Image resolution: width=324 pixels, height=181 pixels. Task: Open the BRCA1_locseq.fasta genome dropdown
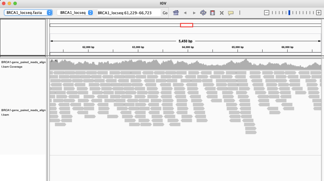tap(28, 13)
